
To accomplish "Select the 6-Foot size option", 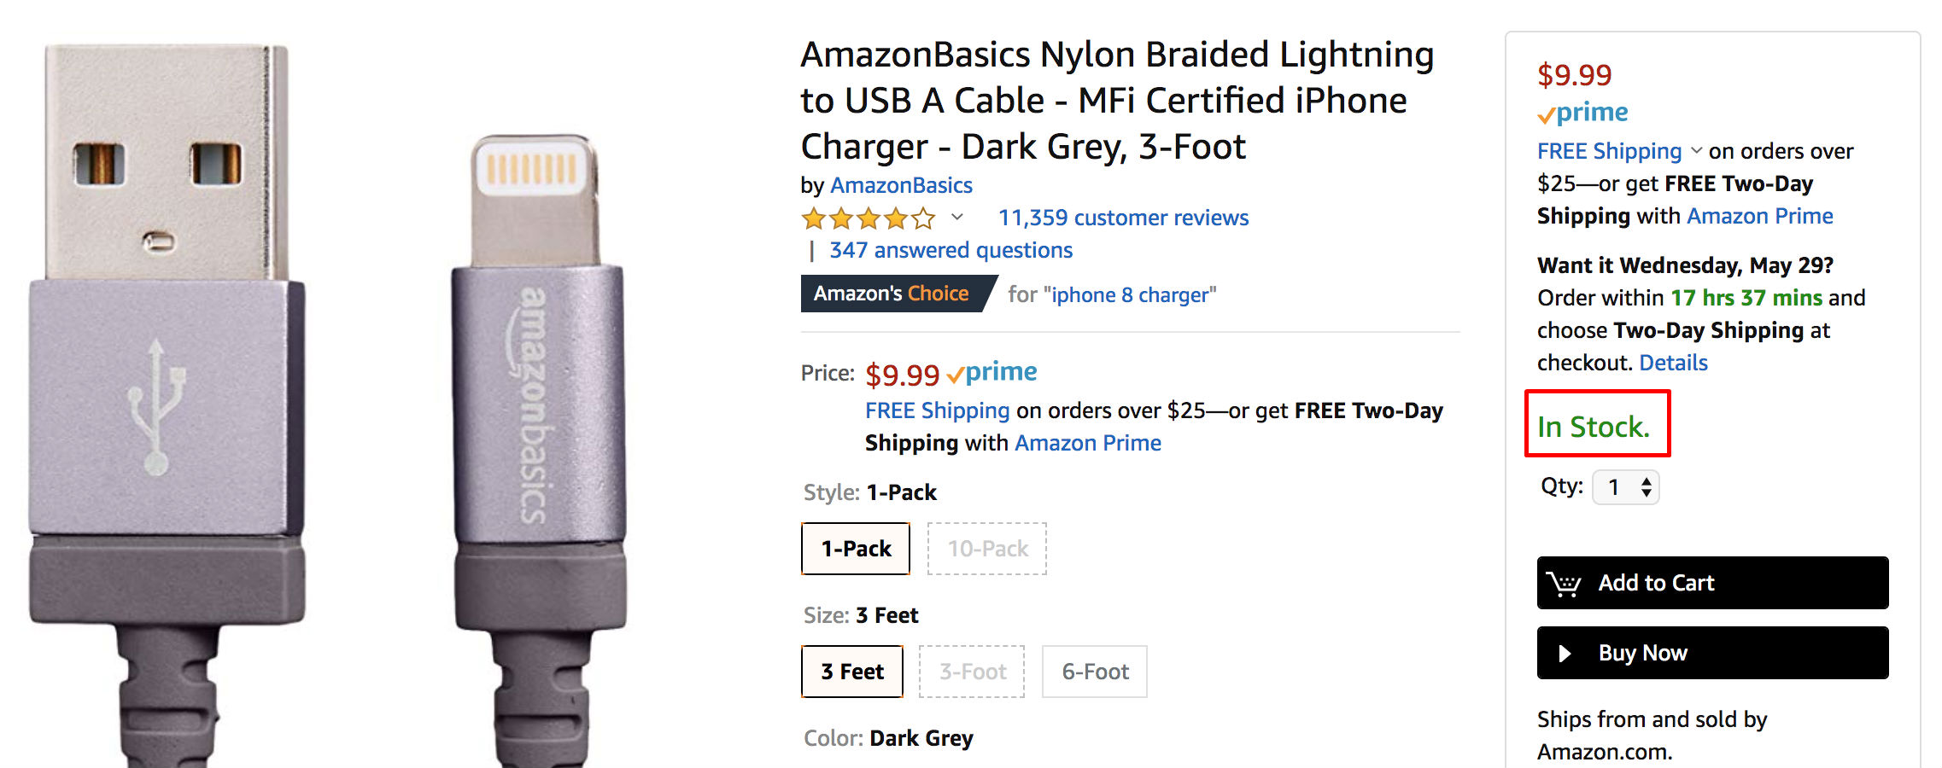I will (1094, 672).
